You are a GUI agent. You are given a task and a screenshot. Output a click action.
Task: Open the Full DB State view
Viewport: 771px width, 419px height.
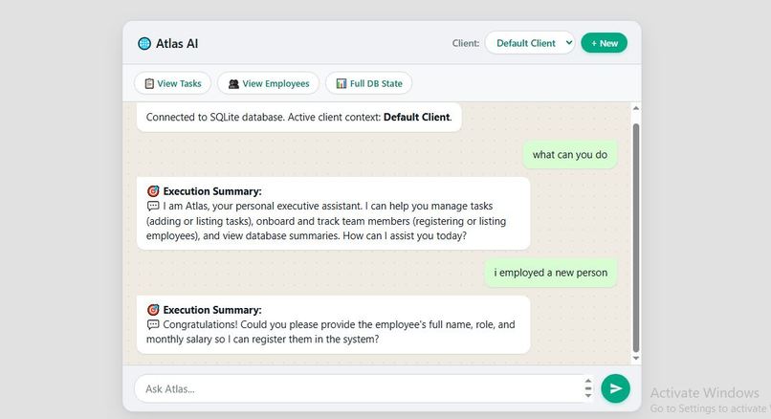click(x=369, y=83)
